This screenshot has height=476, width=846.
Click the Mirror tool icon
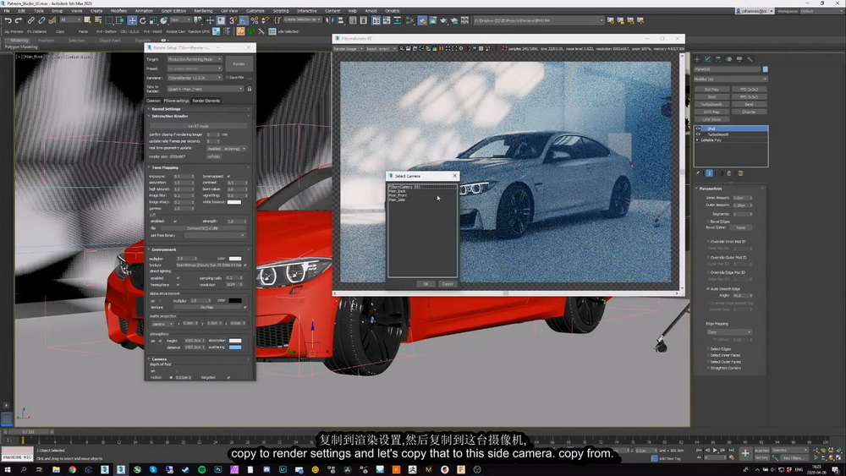pos(330,20)
